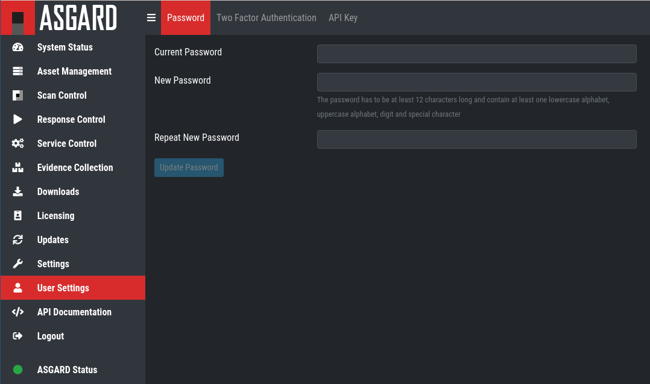Toggle the hamburger sidebar menu
Screen dimensions: 650x384
coord(151,17)
